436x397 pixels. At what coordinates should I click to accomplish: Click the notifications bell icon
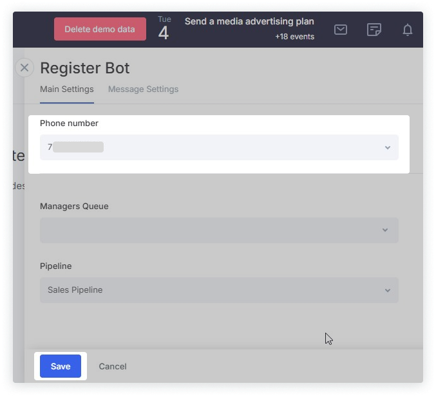click(408, 30)
